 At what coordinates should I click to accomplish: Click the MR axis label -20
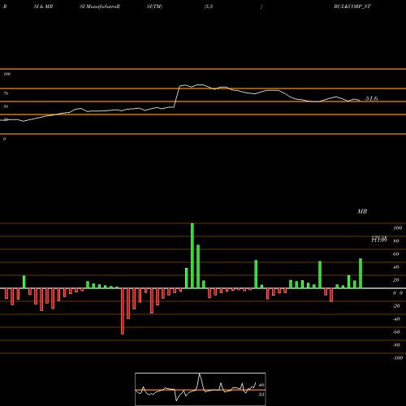(x=396, y=306)
